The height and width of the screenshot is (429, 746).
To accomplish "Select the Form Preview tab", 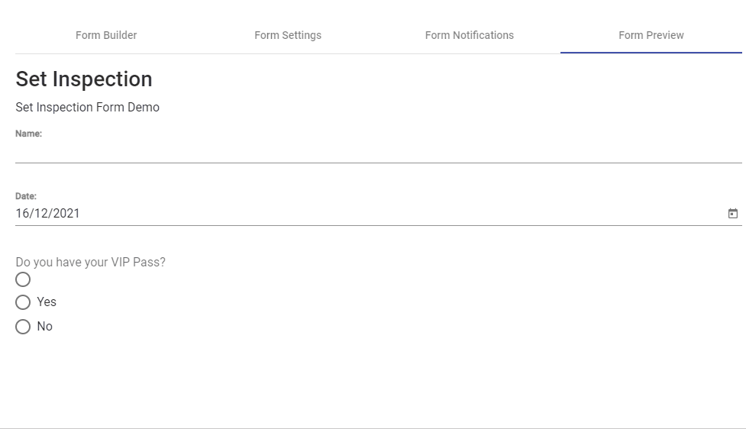I will (x=651, y=35).
